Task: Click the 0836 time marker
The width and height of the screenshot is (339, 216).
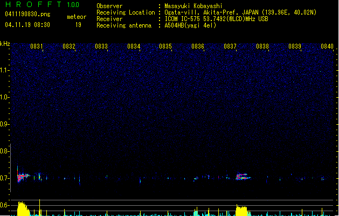Action: pos(198,46)
